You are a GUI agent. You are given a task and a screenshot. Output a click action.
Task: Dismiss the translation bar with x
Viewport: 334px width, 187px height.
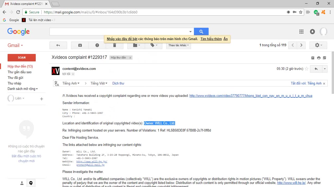(324, 84)
